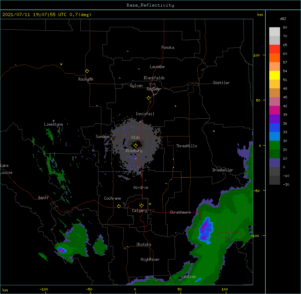Click the Lake Louise label
Image resolution: width=301 pixels, height=294 pixels.
[x=6, y=169]
